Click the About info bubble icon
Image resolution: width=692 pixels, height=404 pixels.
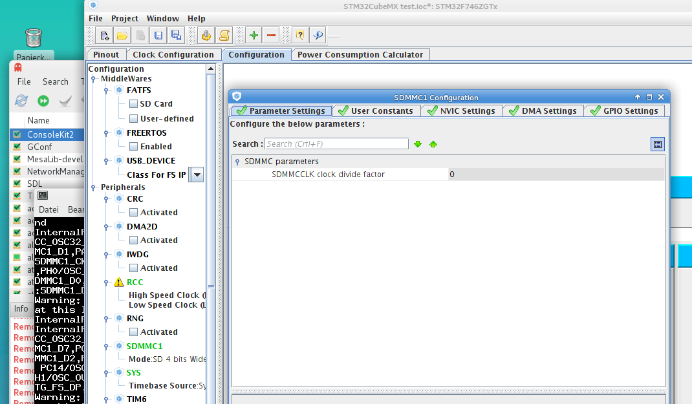point(318,36)
